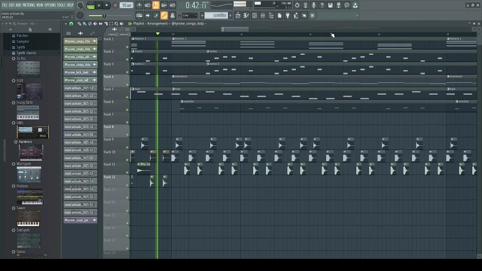Choose the select tool in playlist
Screen dimensions: 482x271
coord(111,24)
